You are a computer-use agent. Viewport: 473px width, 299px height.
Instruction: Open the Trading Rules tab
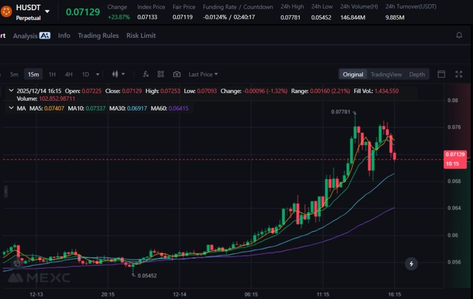98,36
